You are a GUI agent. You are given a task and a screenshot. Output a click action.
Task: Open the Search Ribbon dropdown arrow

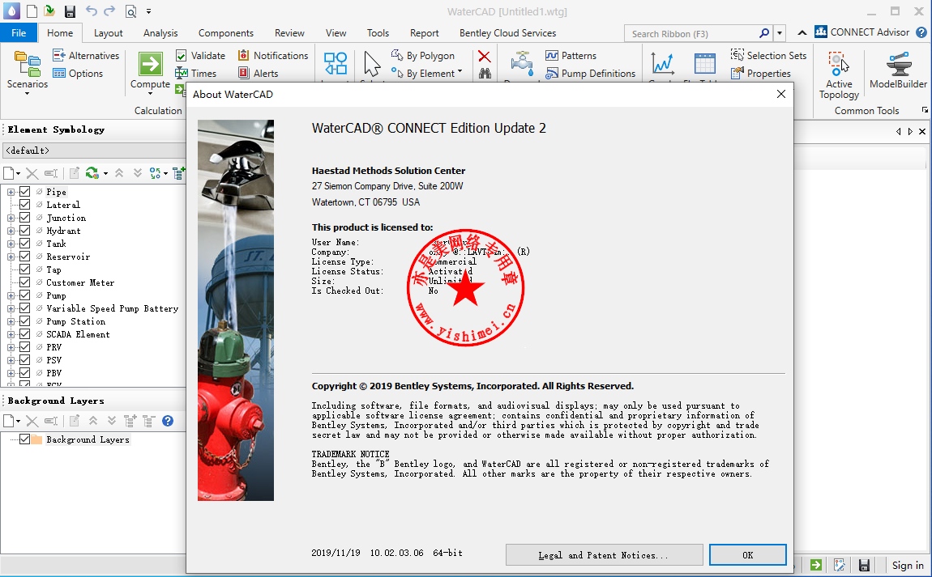point(780,33)
